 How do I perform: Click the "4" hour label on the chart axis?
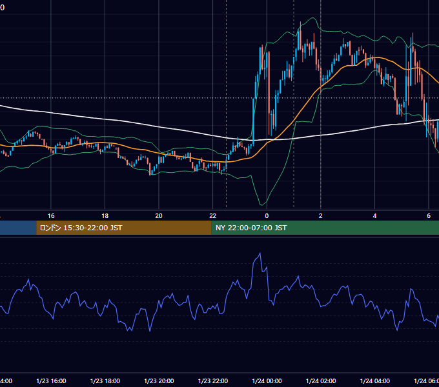tap(374, 216)
